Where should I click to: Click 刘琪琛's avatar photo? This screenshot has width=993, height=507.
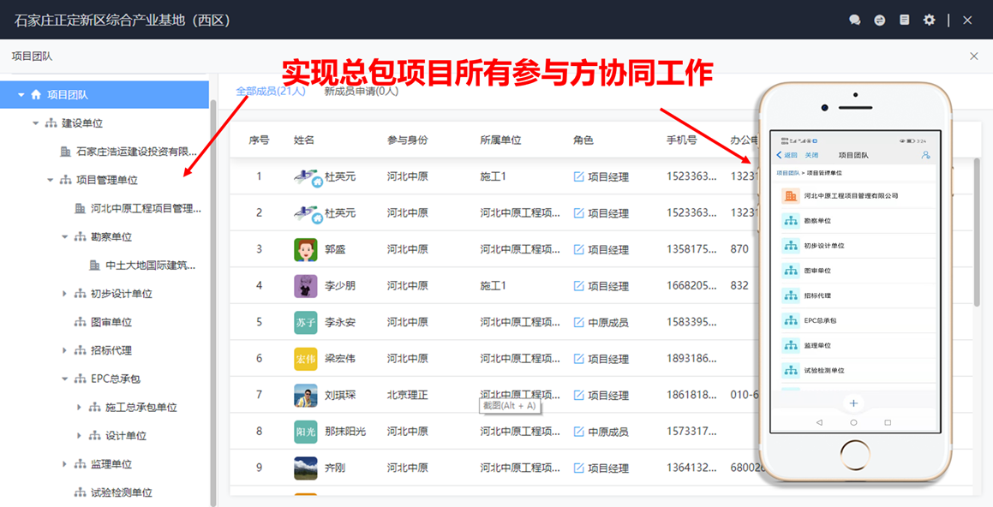click(x=306, y=396)
